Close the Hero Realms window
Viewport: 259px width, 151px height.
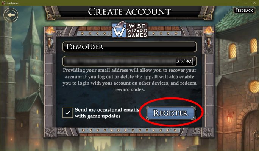pyautogui.click(x=254, y=3)
